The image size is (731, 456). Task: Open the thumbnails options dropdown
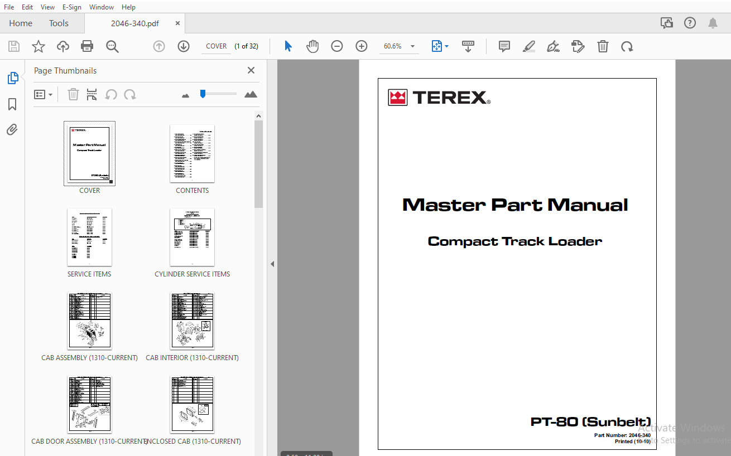(x=44, y=94)
